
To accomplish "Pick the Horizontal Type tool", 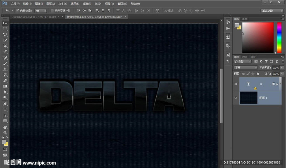I will click(5, 109).
